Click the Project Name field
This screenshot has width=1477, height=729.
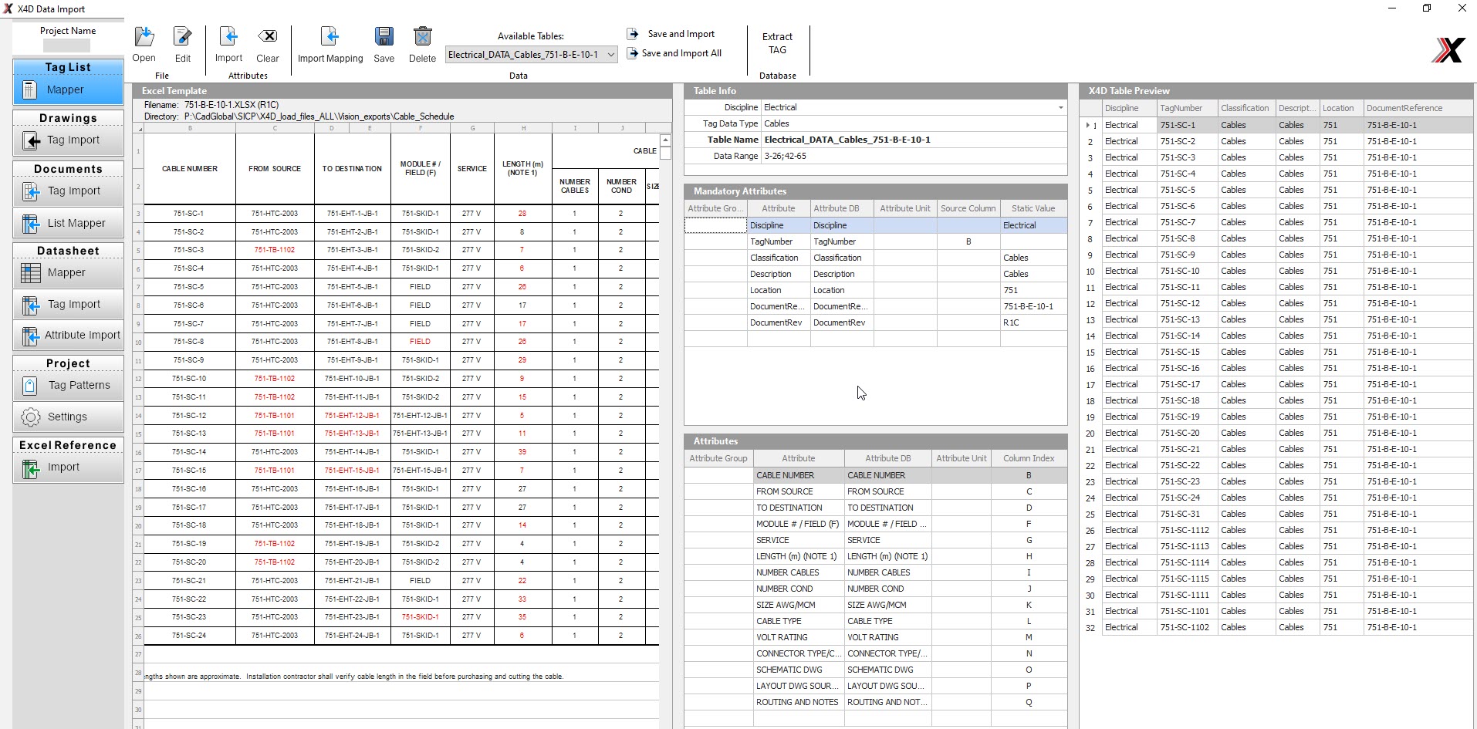pos(67,46)
